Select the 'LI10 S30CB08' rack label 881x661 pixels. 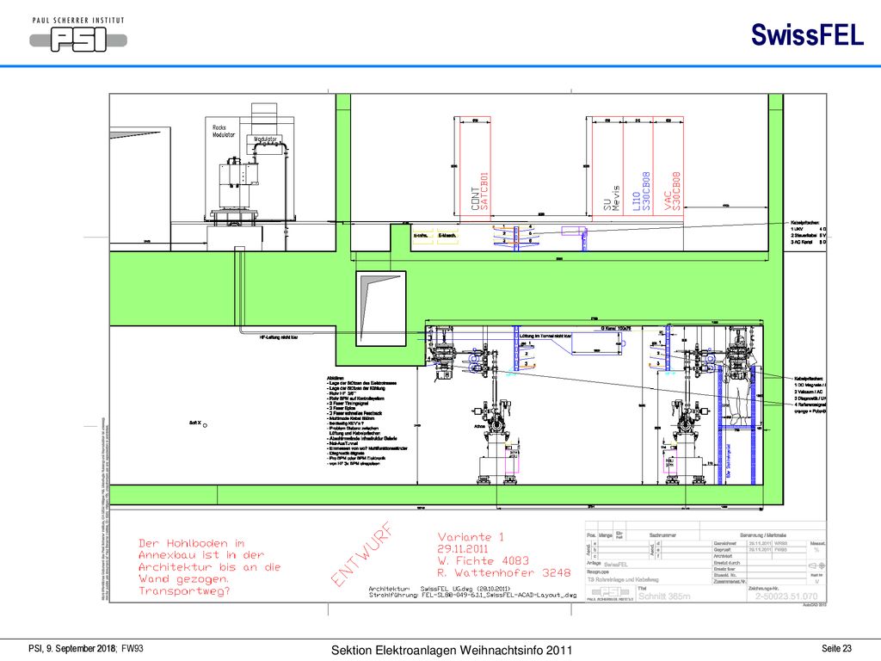[641, 191]
